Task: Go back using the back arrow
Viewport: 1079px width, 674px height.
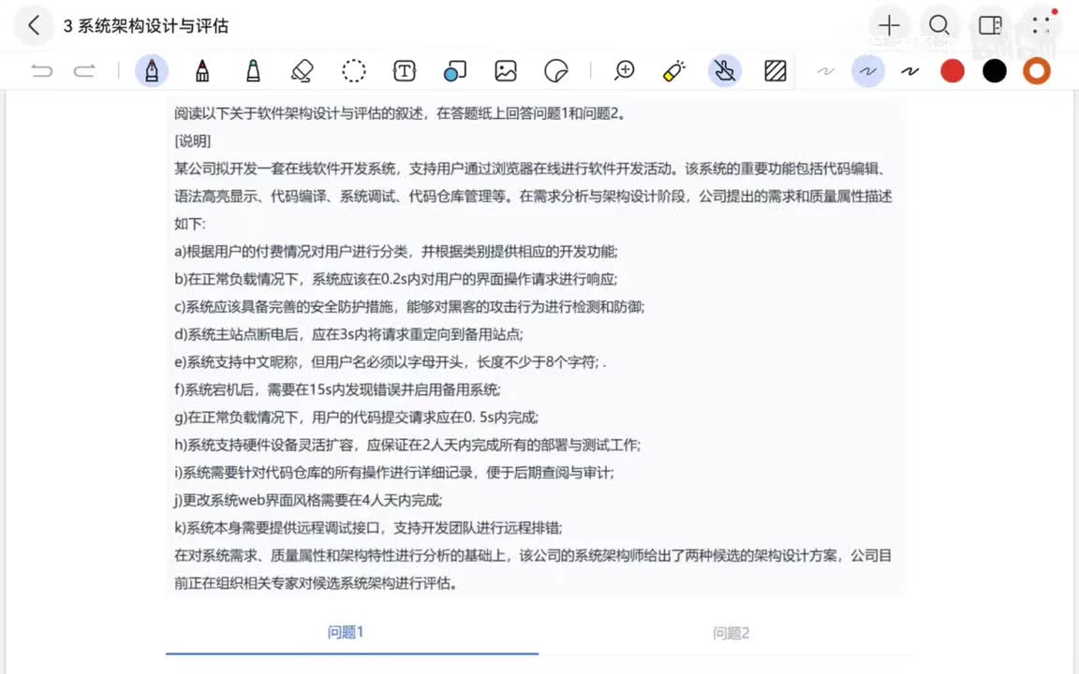Action: 34,25
